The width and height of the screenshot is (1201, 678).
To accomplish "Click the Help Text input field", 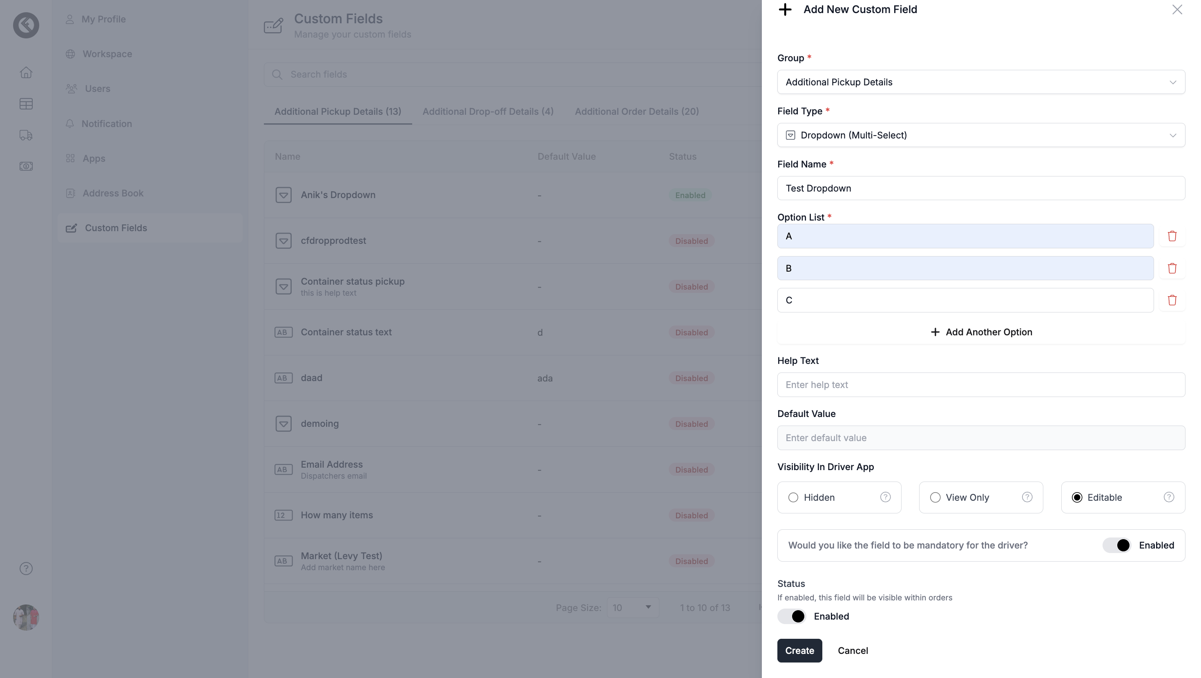I will (981, 385).
